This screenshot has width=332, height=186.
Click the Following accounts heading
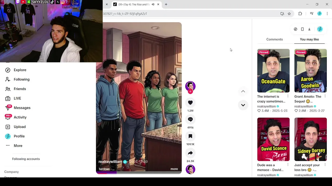pos(26,159)
